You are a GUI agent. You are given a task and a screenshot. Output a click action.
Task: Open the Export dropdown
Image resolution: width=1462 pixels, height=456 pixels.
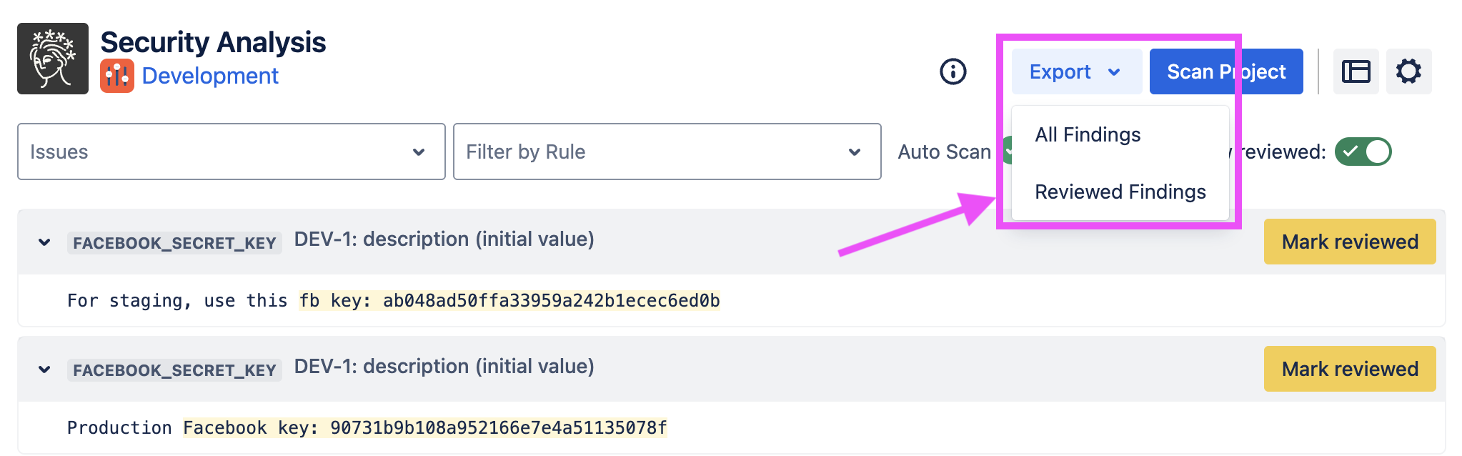click(1075, 71)
